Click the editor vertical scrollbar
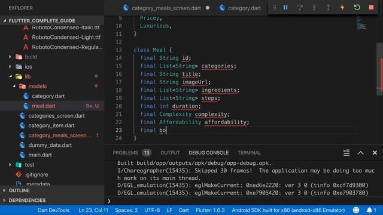Screen dimensions: 383x215 tap(379, 69)
